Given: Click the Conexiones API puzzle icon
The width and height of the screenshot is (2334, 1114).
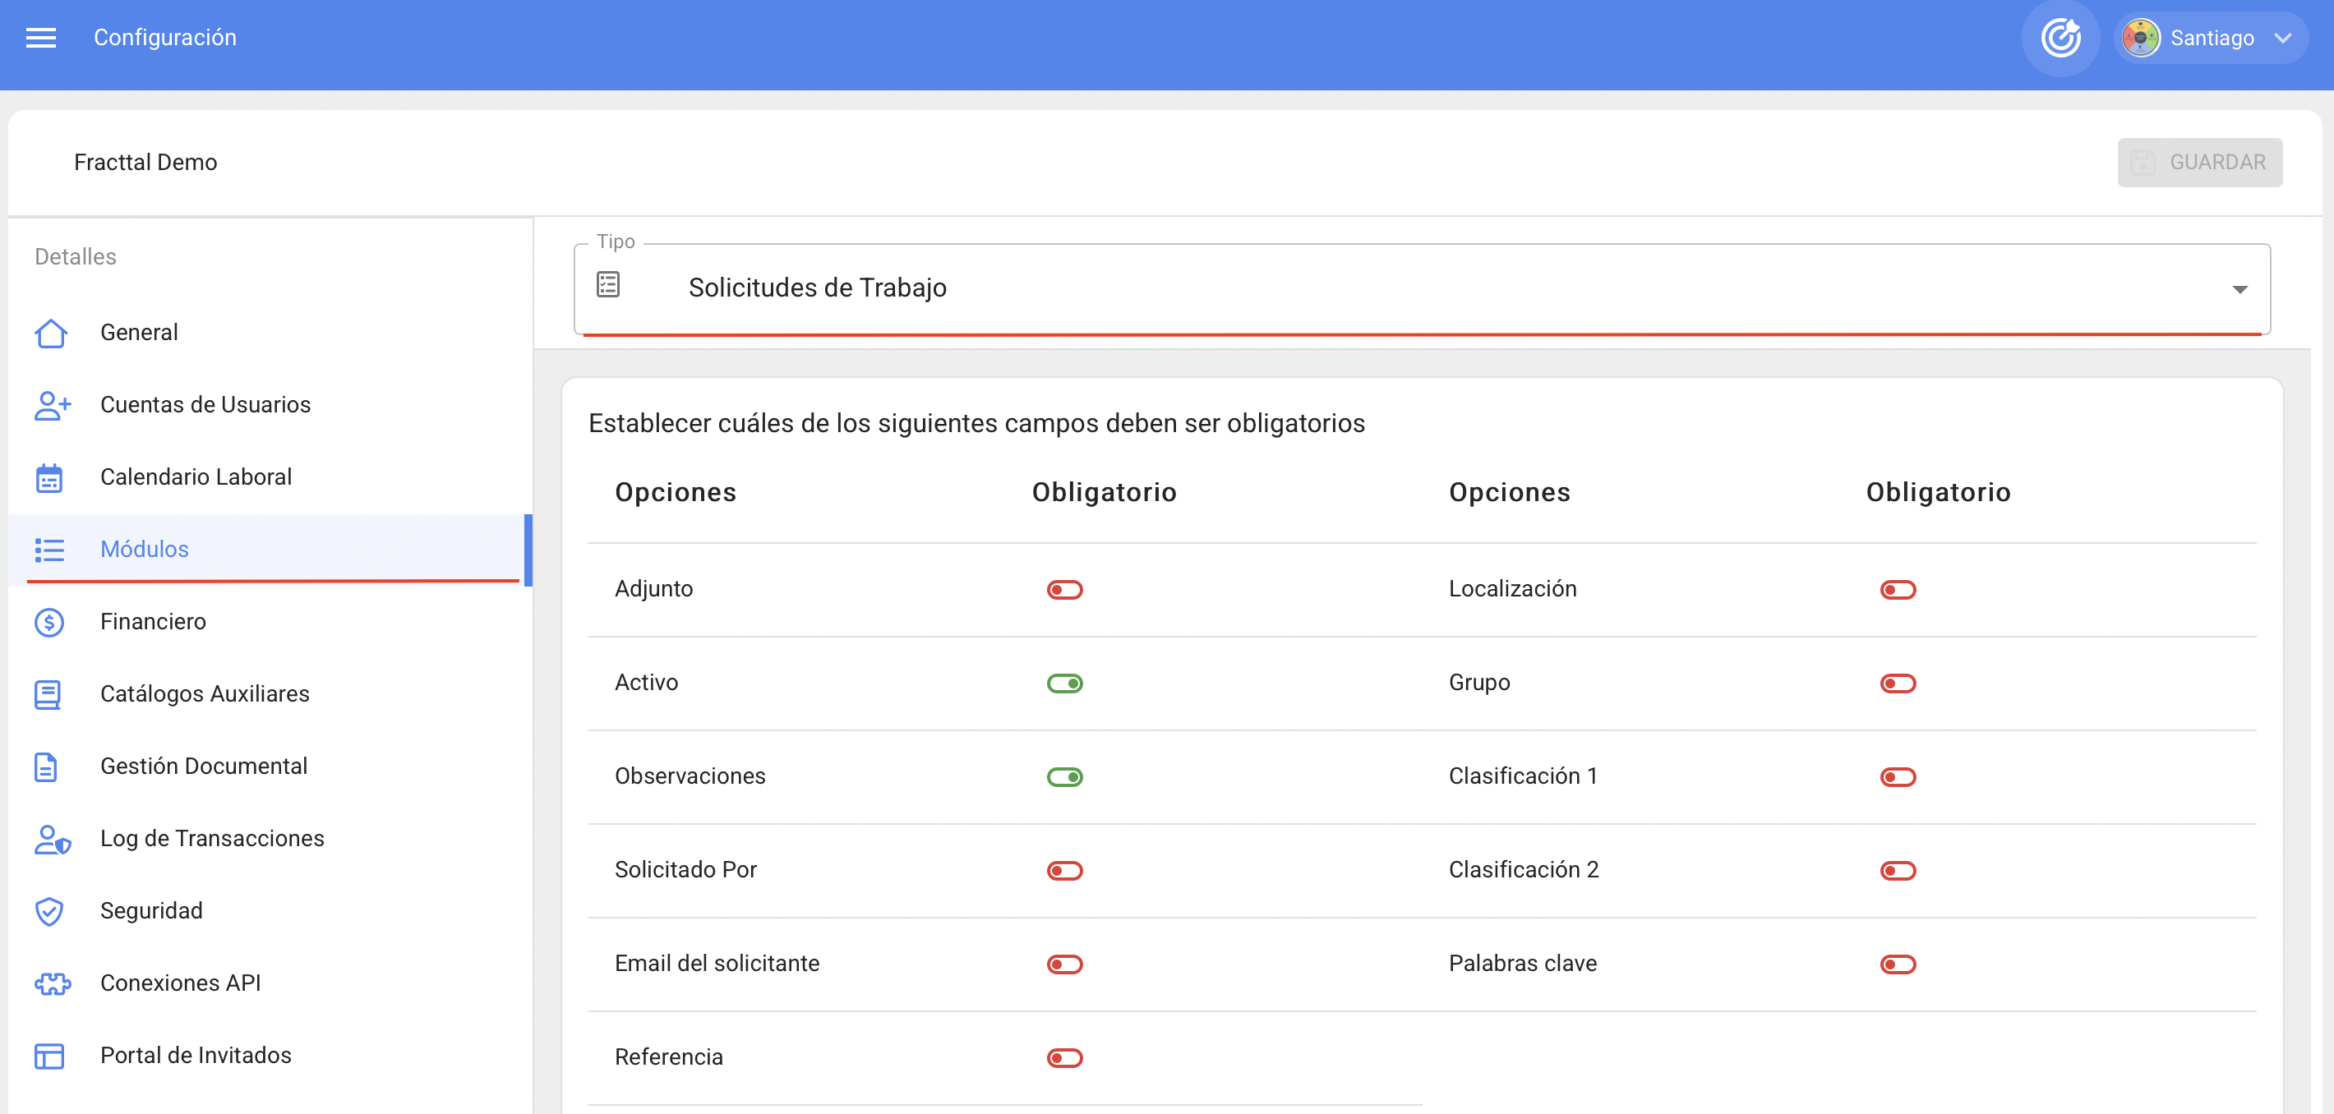Looking at the screenshot, I should click(52, 983).
